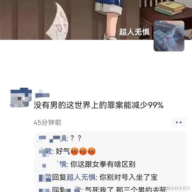192x192 pixels.
Task: Tap the cat profile avatar on the cover
Action: [x=169, y=36]
